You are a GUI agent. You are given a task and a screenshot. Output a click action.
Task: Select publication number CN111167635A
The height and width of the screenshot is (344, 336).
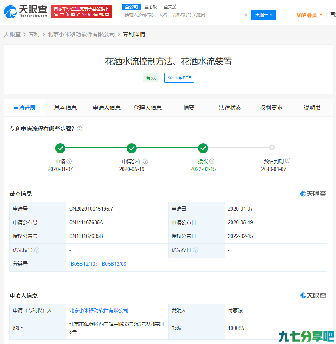click(86, 222)
